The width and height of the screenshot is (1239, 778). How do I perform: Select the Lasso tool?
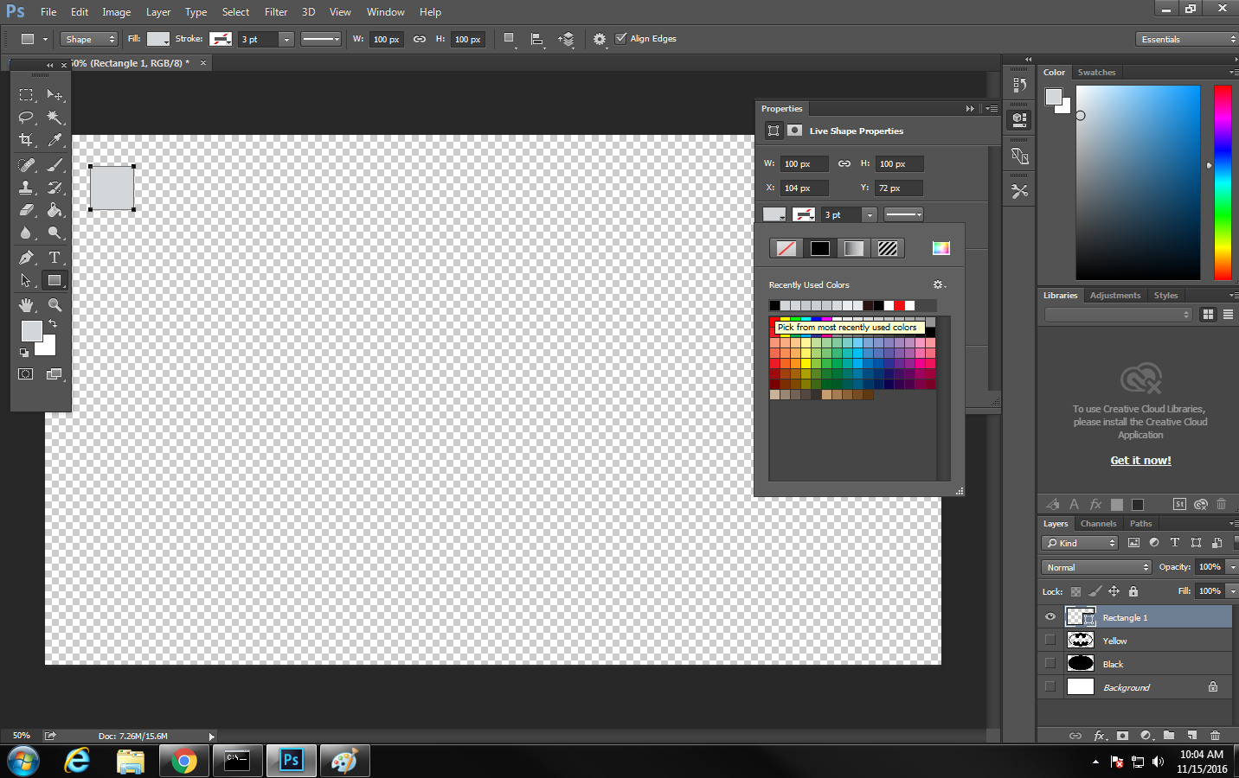(27, 118)
